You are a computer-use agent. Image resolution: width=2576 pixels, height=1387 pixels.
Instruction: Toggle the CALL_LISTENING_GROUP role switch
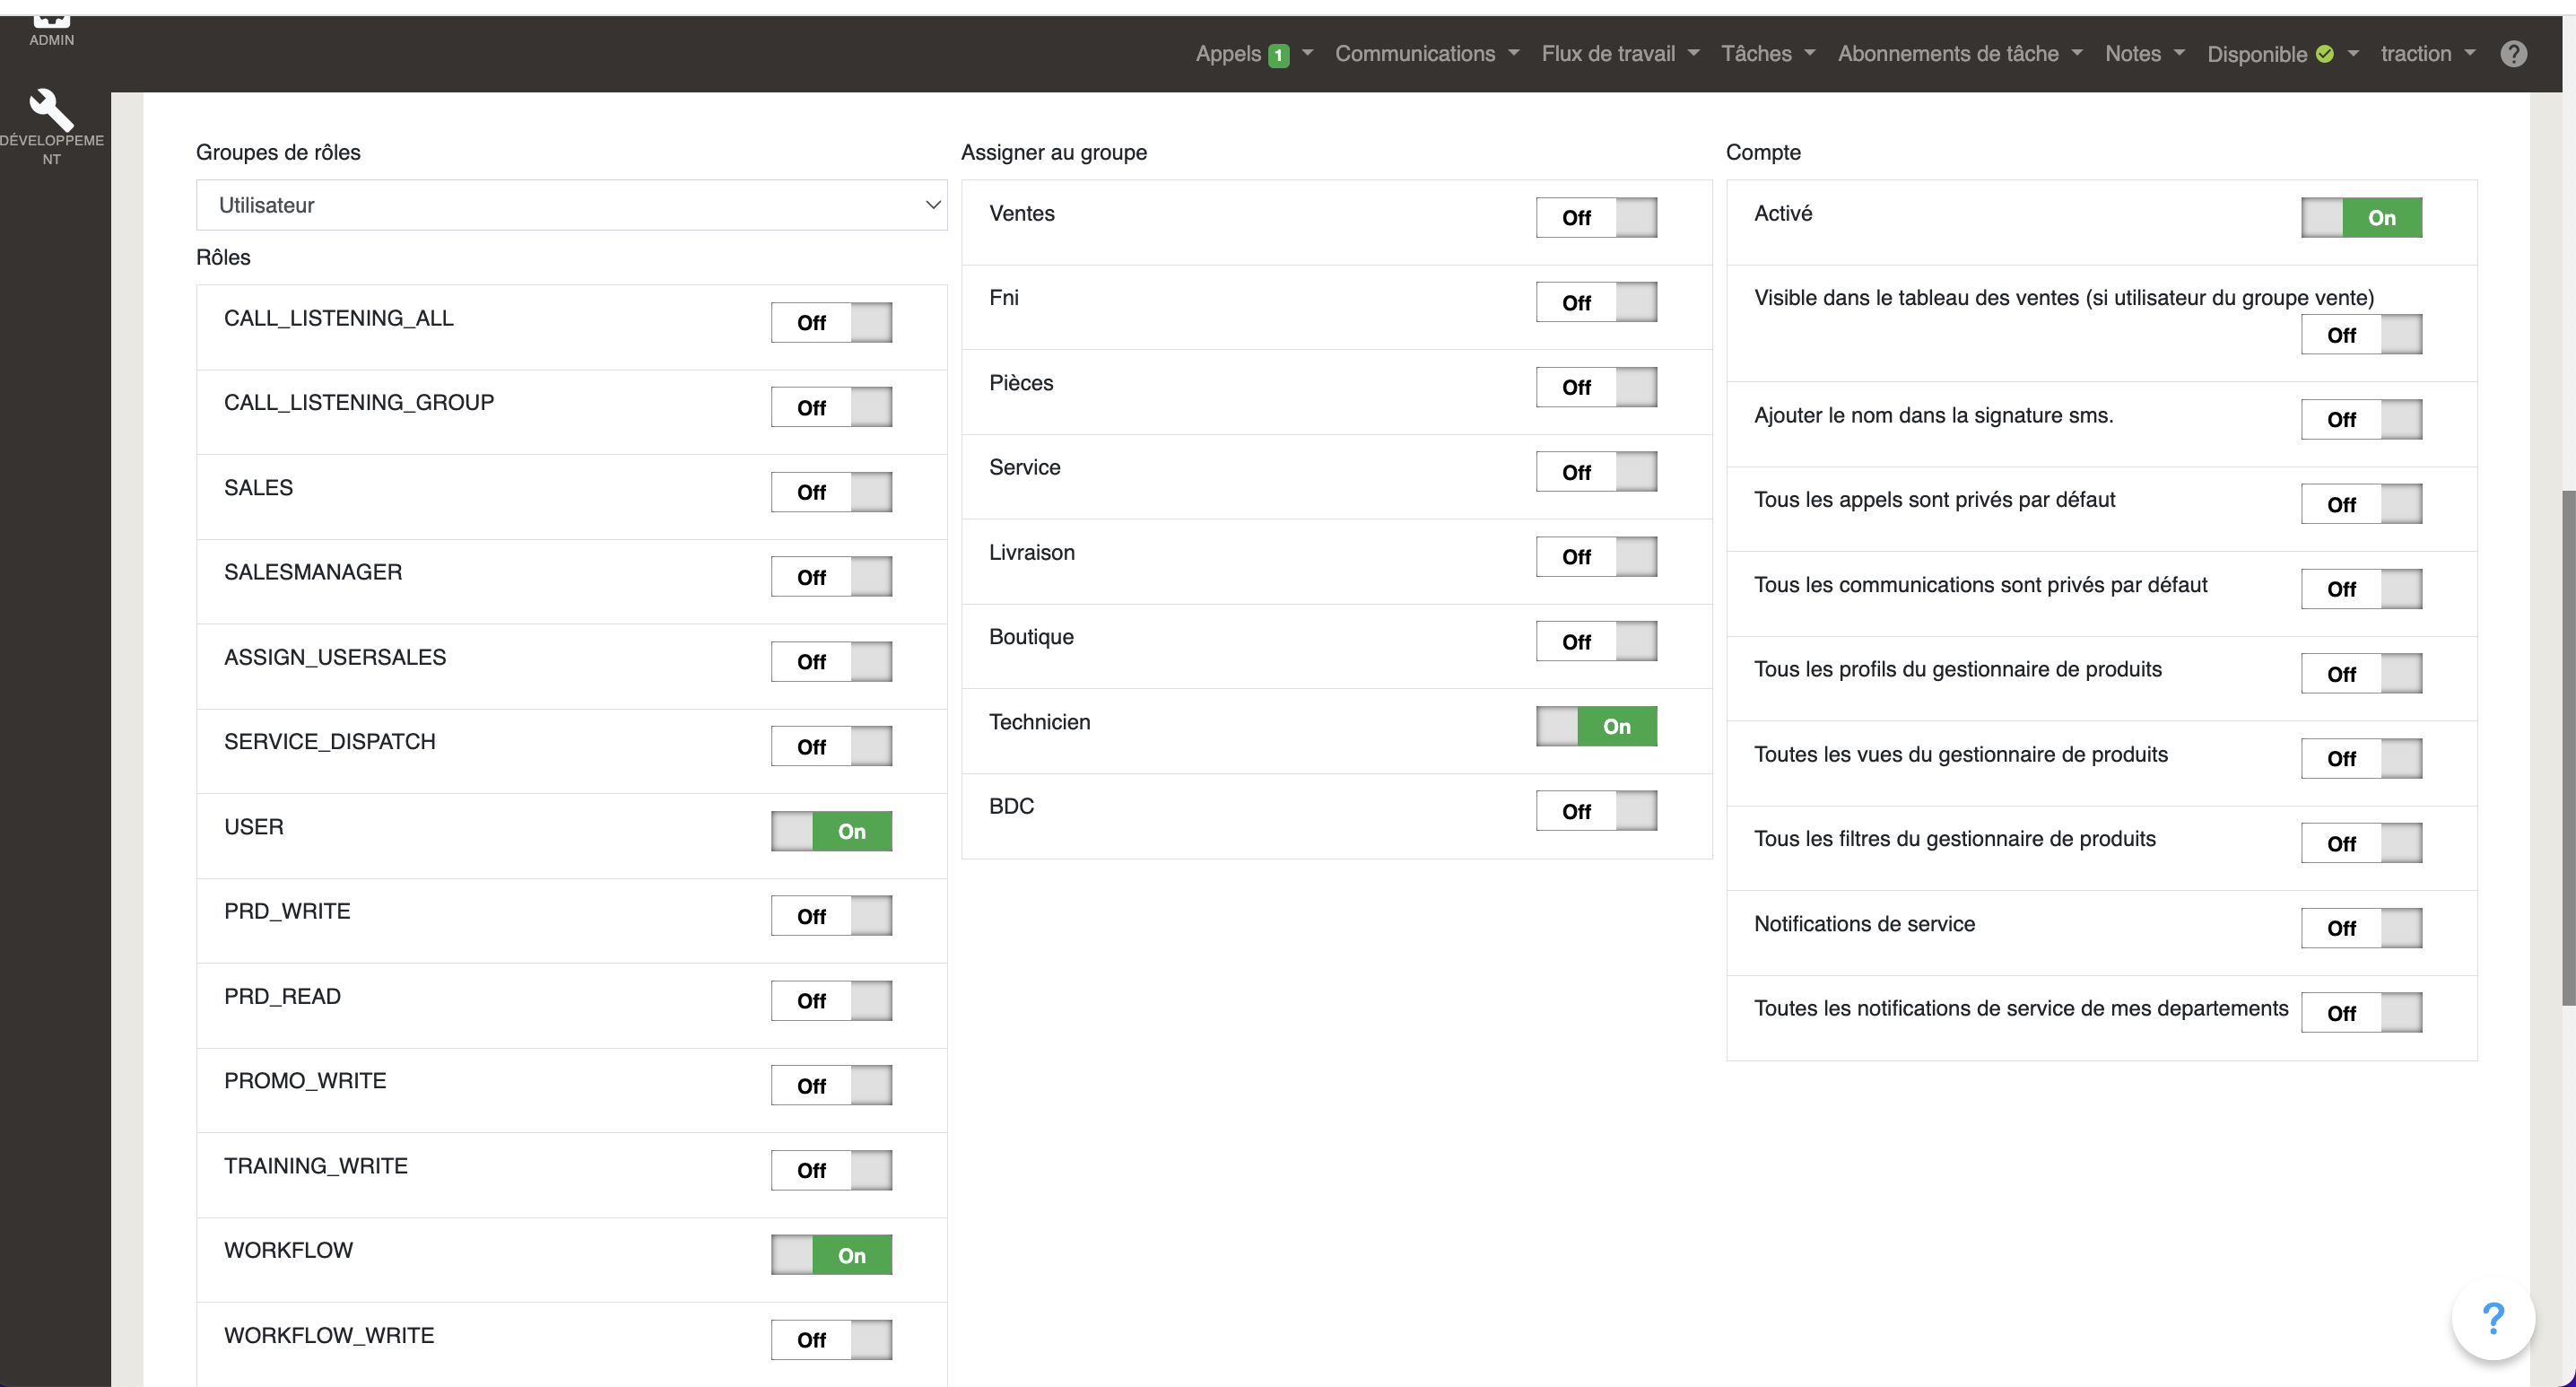831,407
